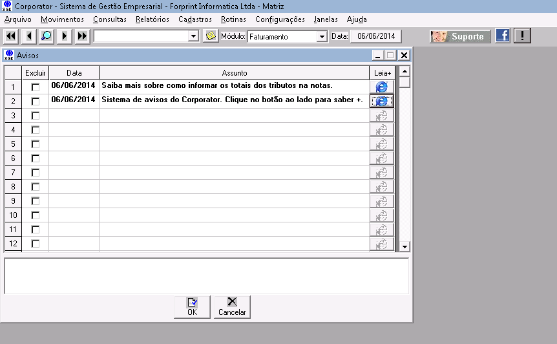Image resolution: width=557 pixels, height=344 pixels.
Task: Tick the Excluir checkbox for row 2
Action: pyautogui.click(x=36, y=101)
